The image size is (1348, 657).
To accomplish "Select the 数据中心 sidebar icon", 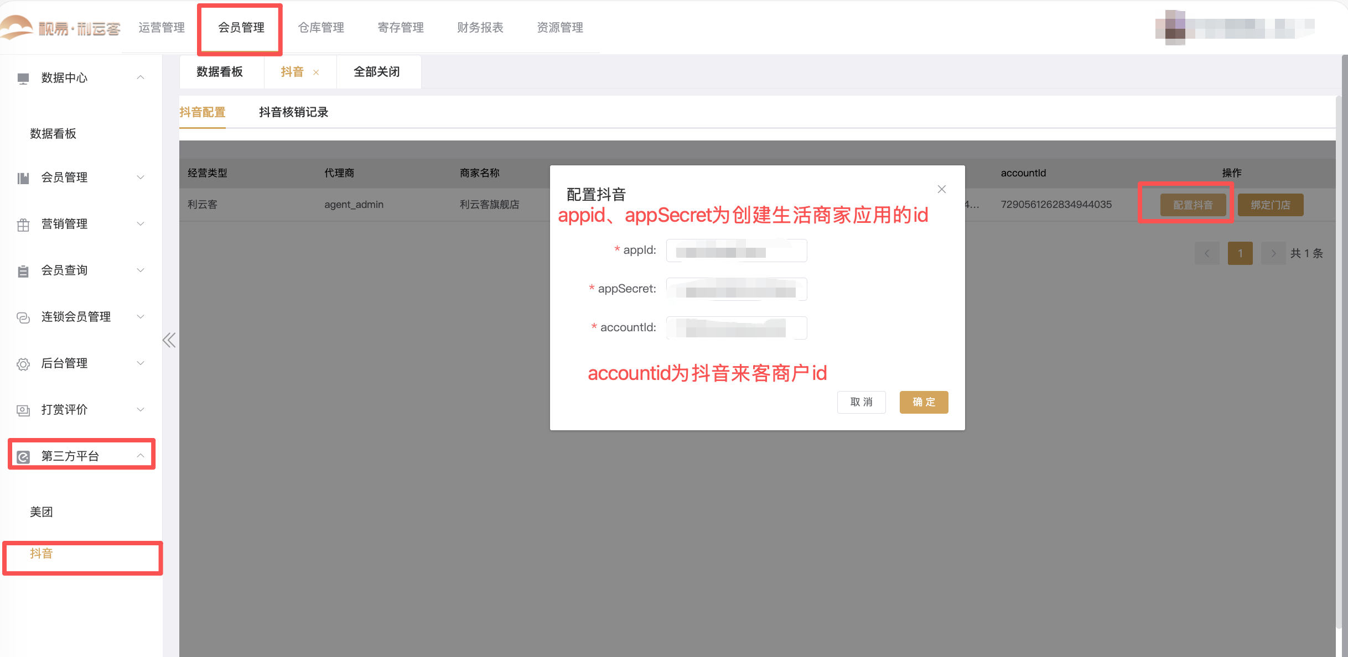I will click(23, 77).
